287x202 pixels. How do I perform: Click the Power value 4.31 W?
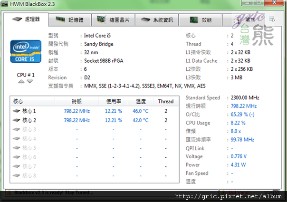(x=238, y=165)
